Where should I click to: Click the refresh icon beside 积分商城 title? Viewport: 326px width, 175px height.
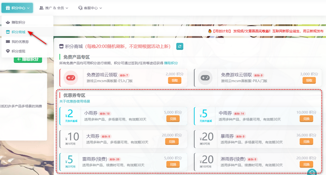(x=180, y=46)
